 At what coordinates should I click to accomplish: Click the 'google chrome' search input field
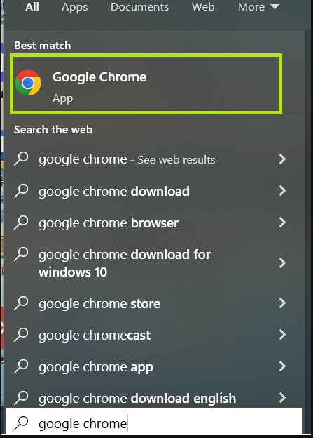[154, 423]
